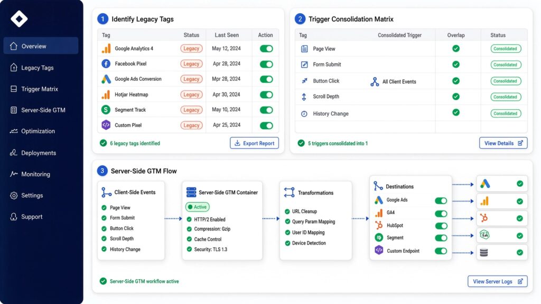Toggle off the Google Analytics 4 tag
This screenshot has width=541, height=304.
click(x=266, y=49)
